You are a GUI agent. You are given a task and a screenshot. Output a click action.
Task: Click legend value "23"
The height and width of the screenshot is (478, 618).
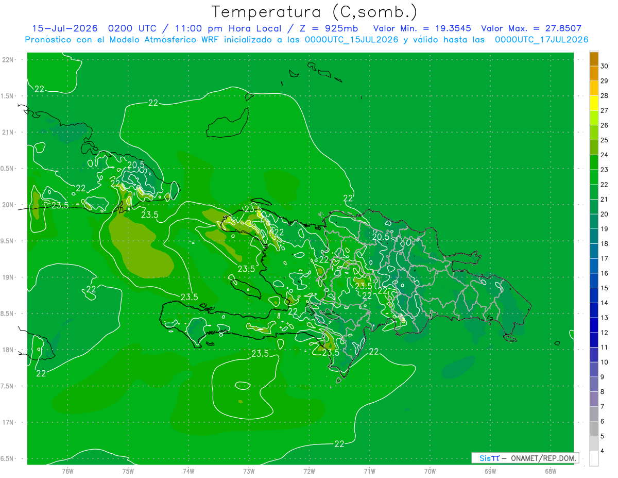pos(605,170)
